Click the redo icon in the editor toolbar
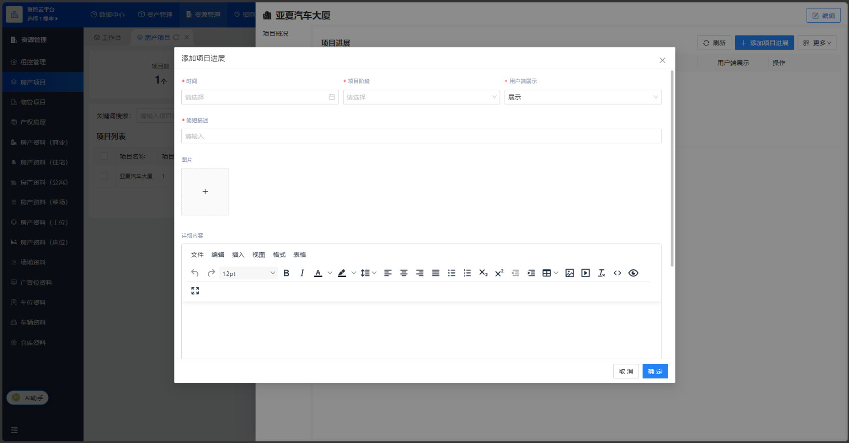849x443 pixels. click(211, 273)
